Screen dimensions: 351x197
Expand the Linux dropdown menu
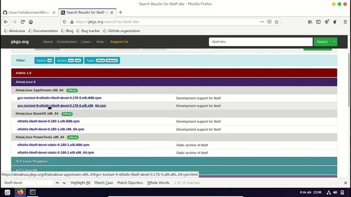coord(87,42)
